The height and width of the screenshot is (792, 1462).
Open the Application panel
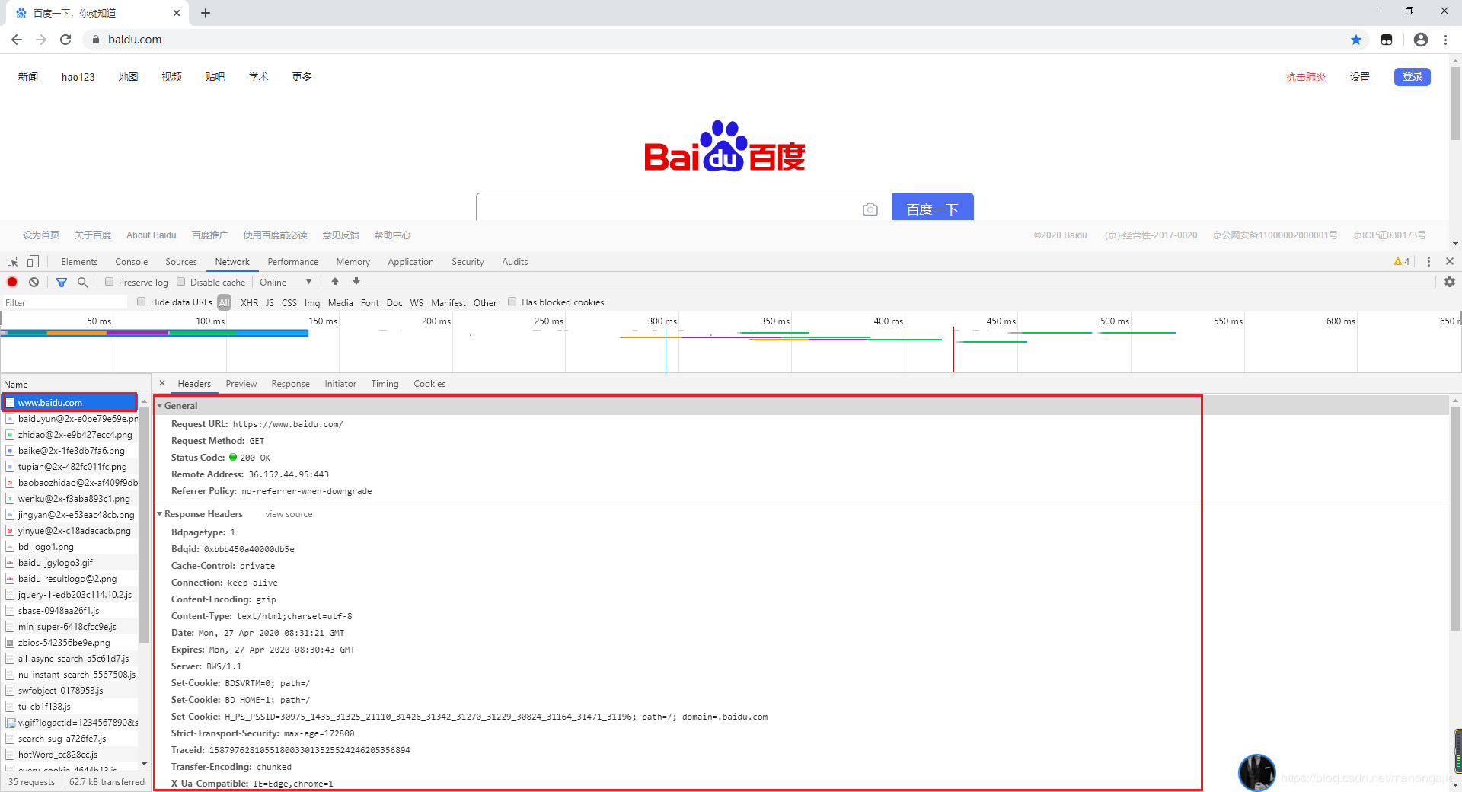point(410,261)
